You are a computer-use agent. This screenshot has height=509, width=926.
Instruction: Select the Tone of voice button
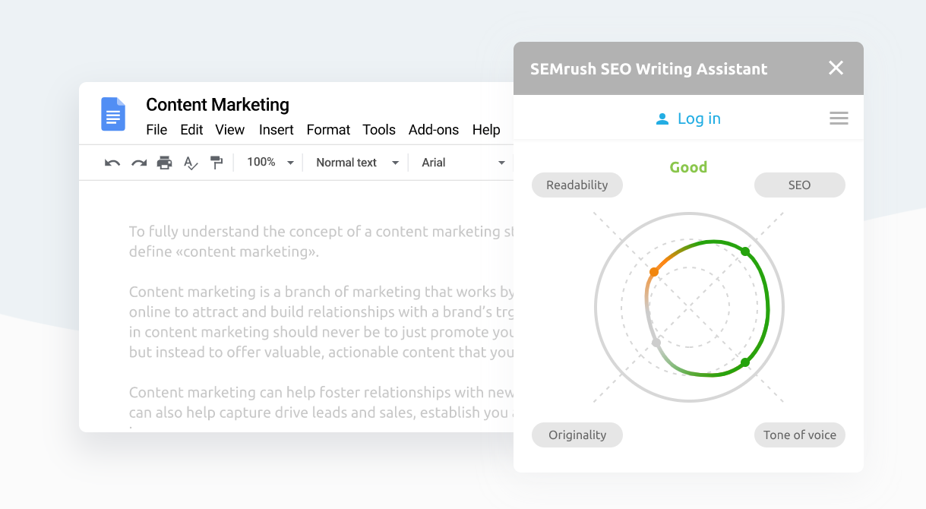799,435
